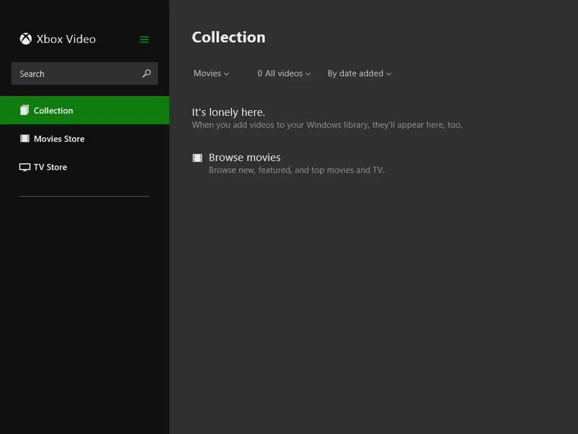Click the chevron beside All videos
Screen dimensions: 578x434
(308, 74)
